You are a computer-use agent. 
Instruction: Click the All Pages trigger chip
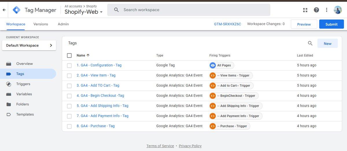point(222,65)
